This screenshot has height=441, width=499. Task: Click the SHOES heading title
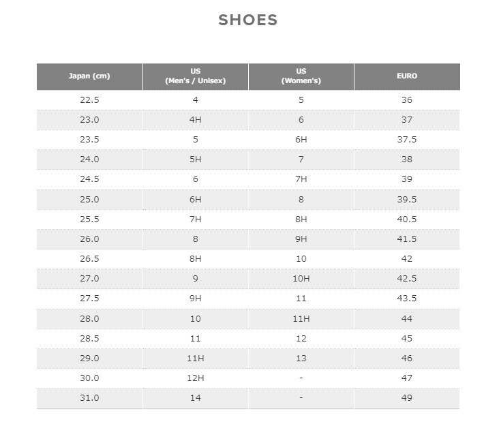click(248, 20)
